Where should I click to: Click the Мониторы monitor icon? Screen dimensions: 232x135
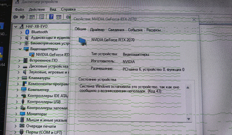[23, 114]
